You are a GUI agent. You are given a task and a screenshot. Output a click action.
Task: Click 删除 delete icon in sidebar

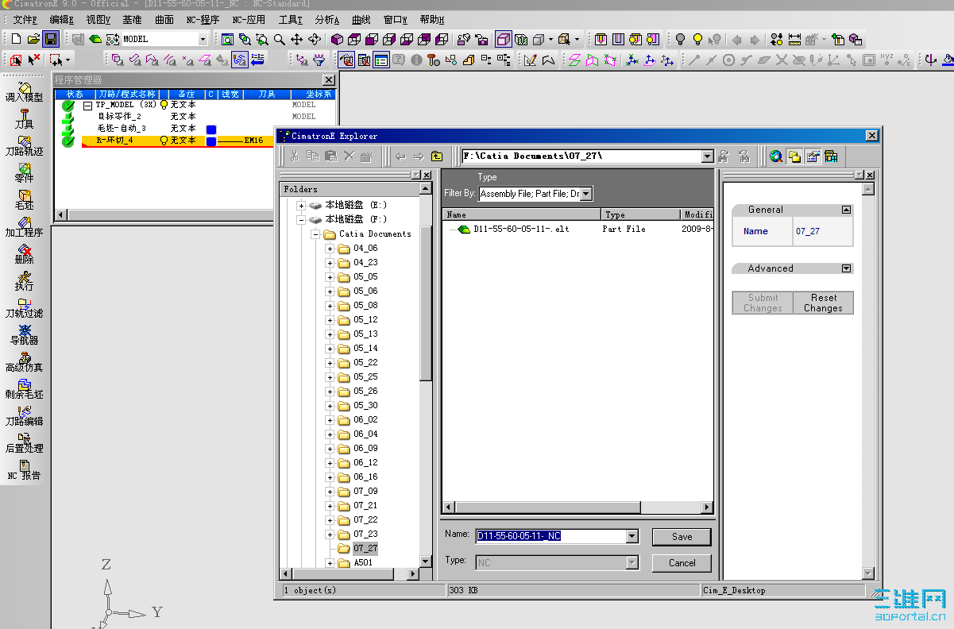[24, 253]
